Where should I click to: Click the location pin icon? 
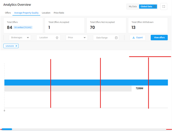(x=57, y=37)
